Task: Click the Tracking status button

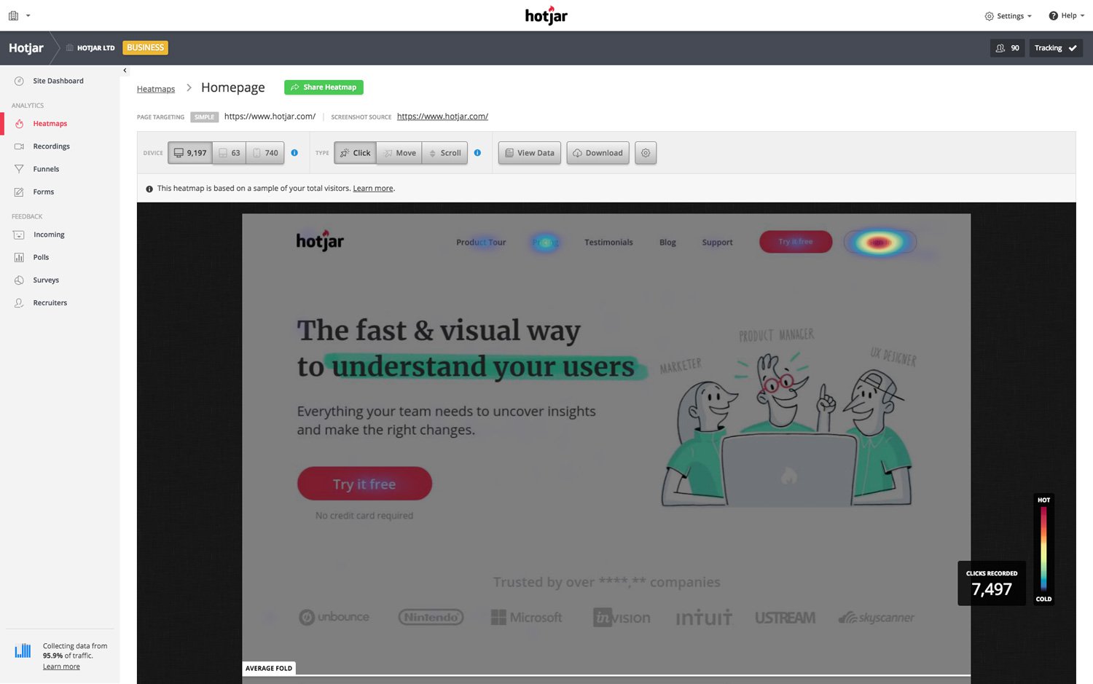Action: [1055, 48]
